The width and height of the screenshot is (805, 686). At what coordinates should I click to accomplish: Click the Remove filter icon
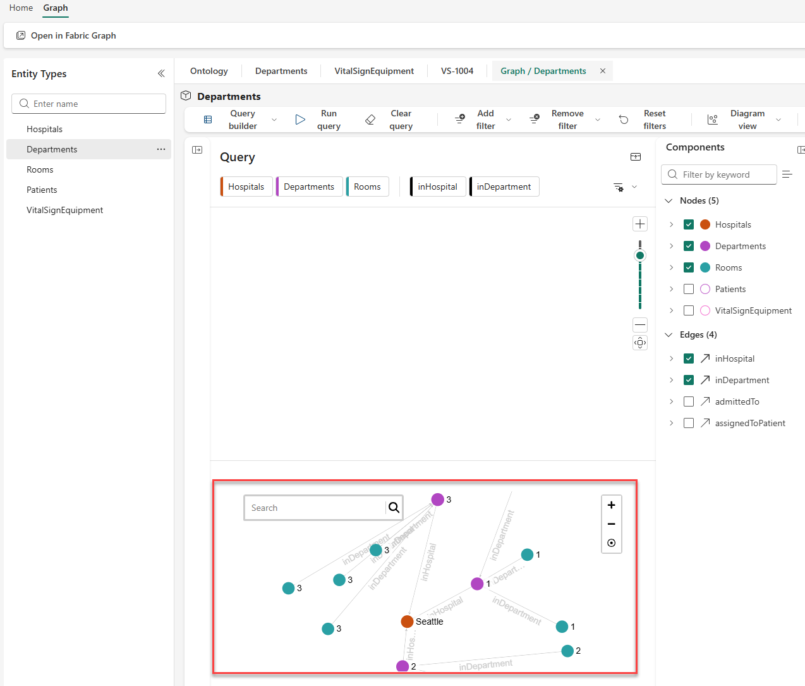click(x=535, y=119)
